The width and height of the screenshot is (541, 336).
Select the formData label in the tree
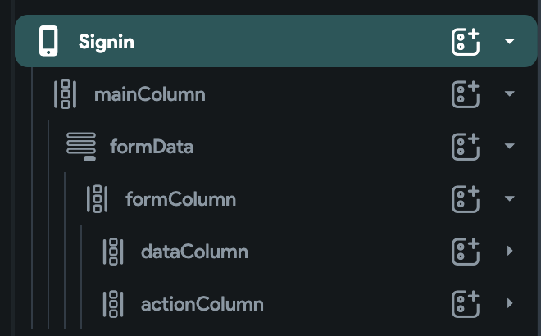152,147
